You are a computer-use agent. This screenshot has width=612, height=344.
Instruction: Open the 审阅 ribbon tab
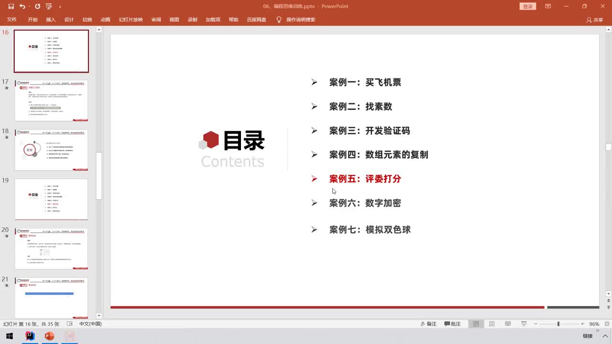tap(156, 20)
